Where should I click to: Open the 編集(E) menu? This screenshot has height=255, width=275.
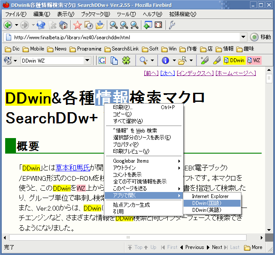coord(42,14)
